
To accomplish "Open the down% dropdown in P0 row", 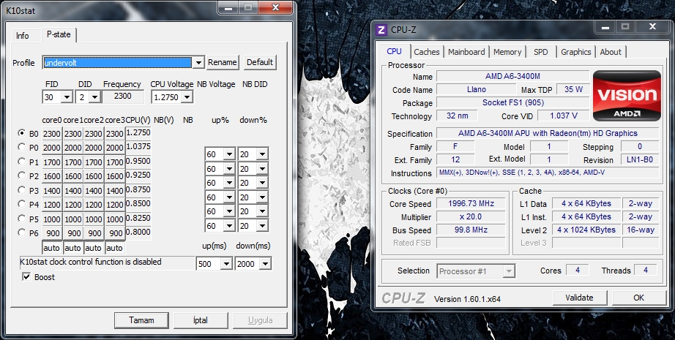I will coord(262,154).
